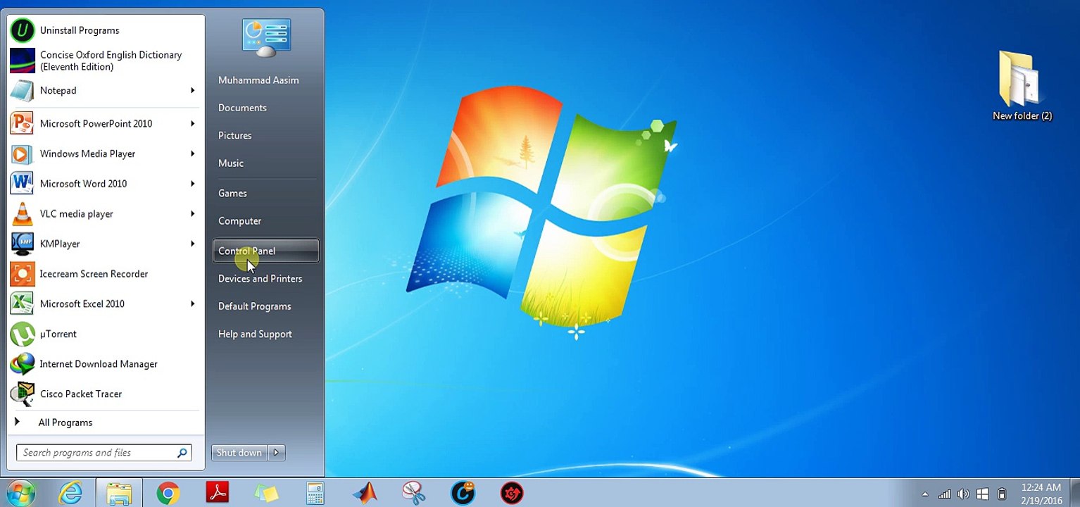Screen dimensions: 1080x507
Task: Open network signal tray icon
Action: tap(944, 494)
